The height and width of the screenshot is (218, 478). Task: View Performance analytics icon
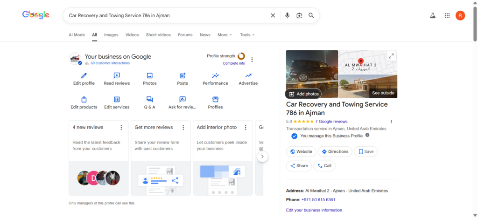pos(215,76)
